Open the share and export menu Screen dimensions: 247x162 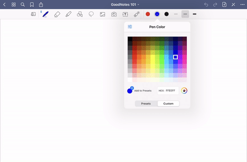(x=41, y=5)
